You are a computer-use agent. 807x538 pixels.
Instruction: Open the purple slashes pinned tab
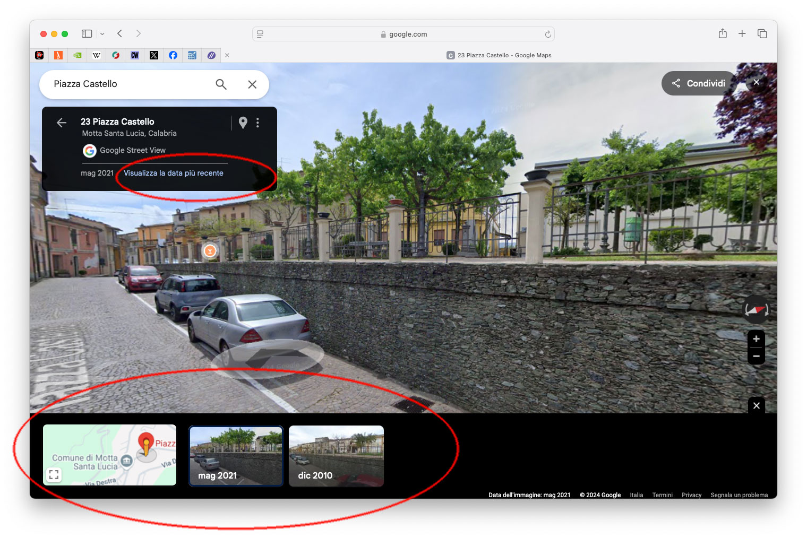211,55
